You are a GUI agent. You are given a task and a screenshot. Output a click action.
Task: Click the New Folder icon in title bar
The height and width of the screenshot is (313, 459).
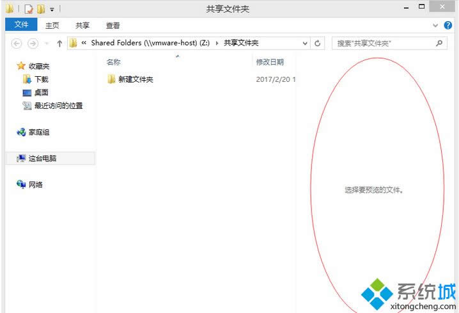[x=41, y=9]
